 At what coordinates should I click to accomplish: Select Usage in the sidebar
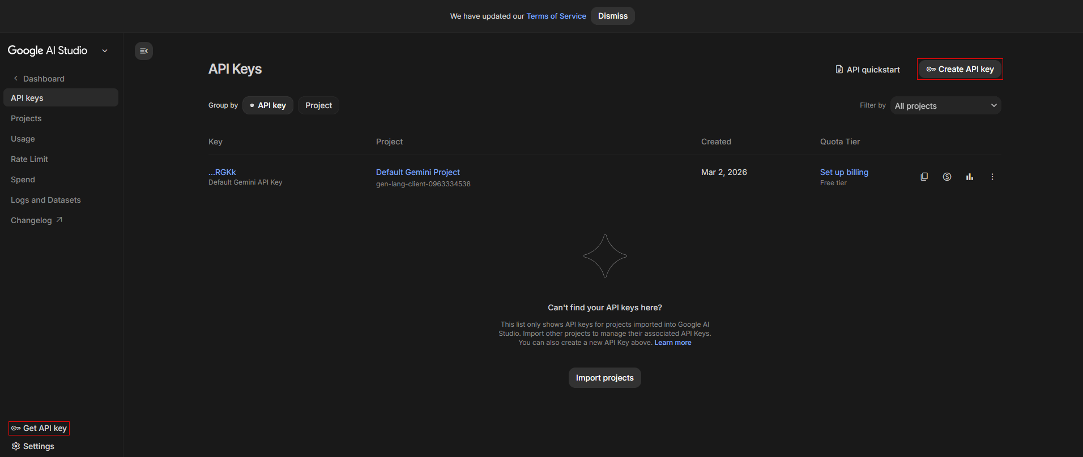click(23, 139)
